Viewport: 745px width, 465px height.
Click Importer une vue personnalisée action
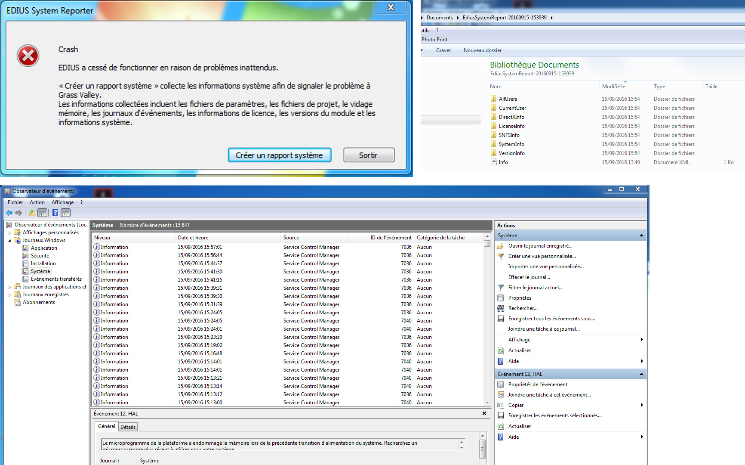click(546, 267)
